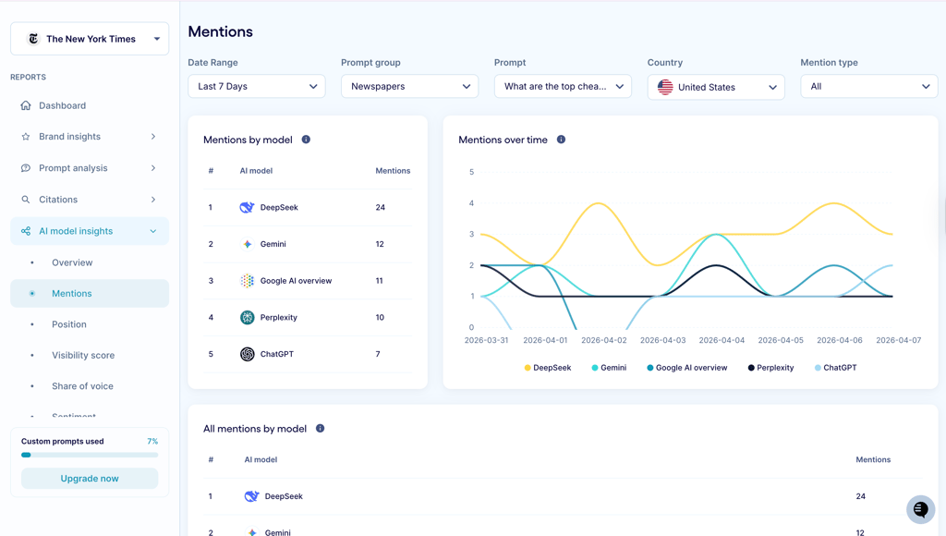This screenshot has height=536, width=946.
Task: Open the Prompt group dropdown
Action: (x=409, y=86)
